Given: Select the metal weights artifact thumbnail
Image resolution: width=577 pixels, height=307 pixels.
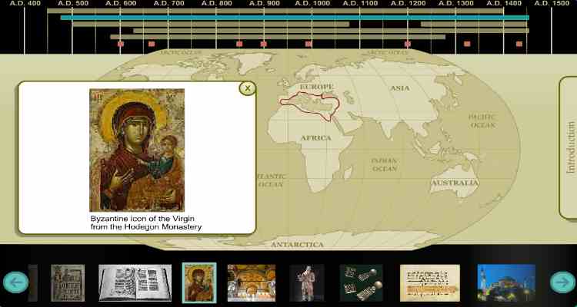Looking at the screenshot, I should [362, 282].
